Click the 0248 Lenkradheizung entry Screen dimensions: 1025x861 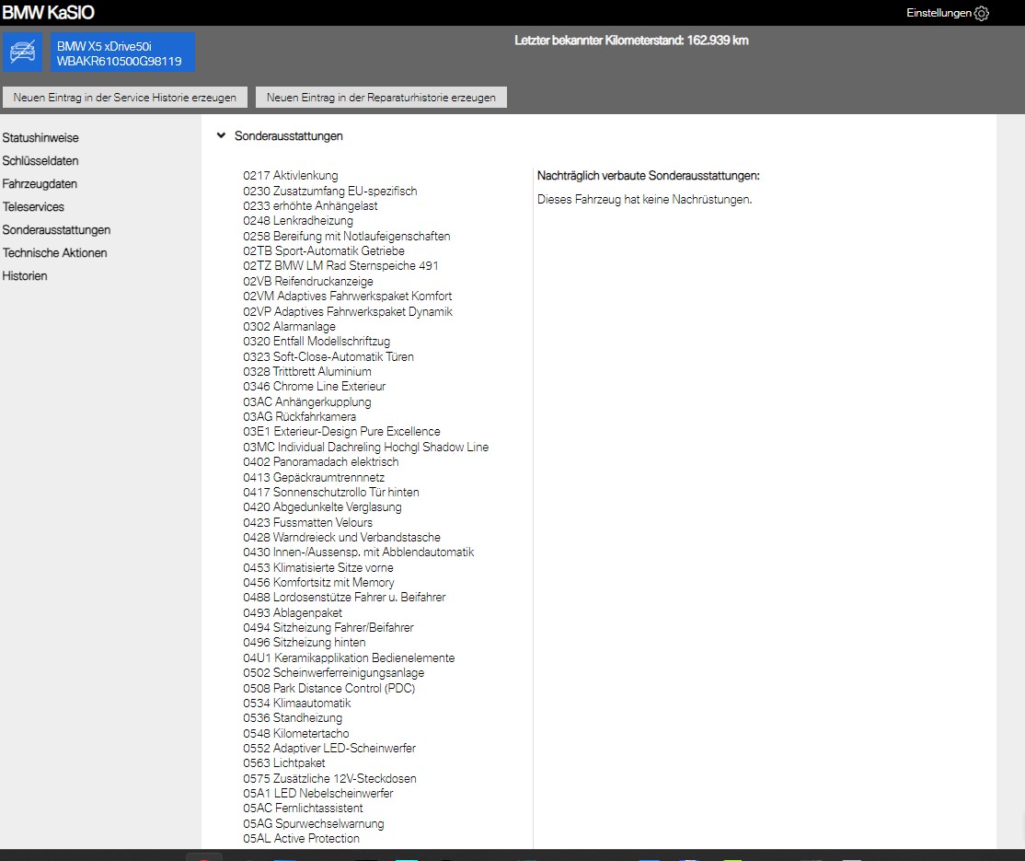coord(298,220)
